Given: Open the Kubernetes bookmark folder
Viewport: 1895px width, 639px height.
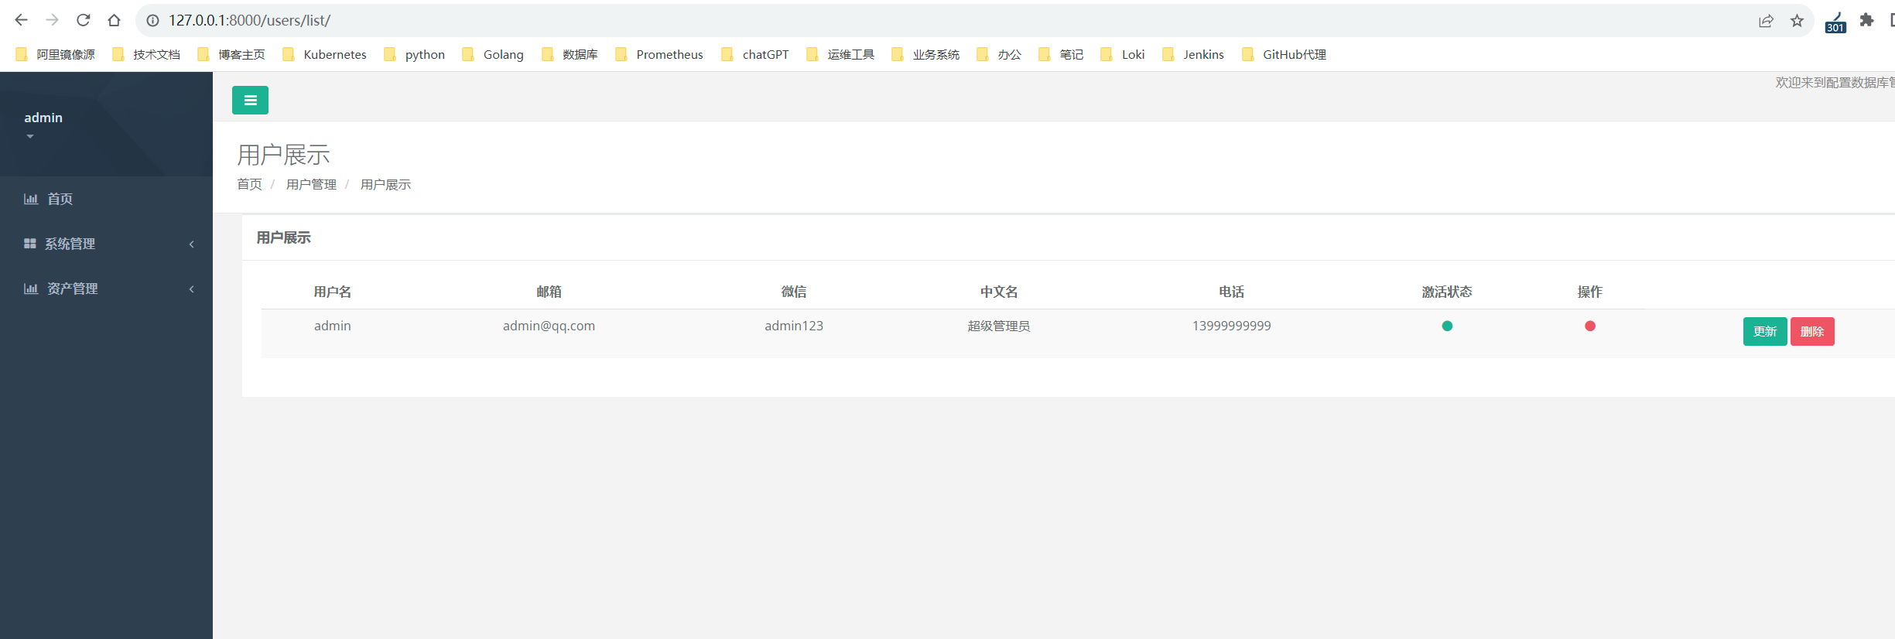Looking at the screenshot, I should click(324, 54).
